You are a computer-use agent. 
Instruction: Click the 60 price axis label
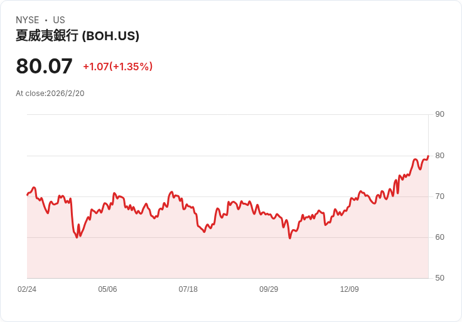click(439, 237)
